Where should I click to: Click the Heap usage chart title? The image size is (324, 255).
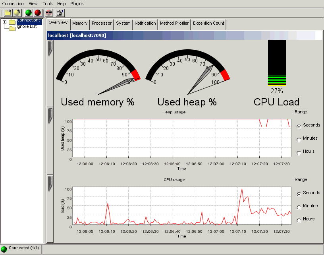174,112
